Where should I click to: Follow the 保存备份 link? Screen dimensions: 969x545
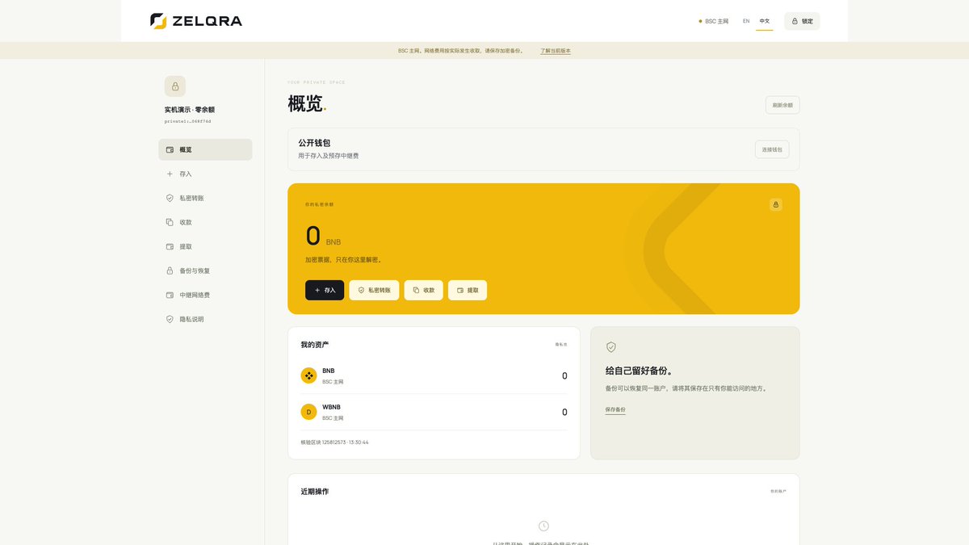pyautogui.click(x=615, y=409)
